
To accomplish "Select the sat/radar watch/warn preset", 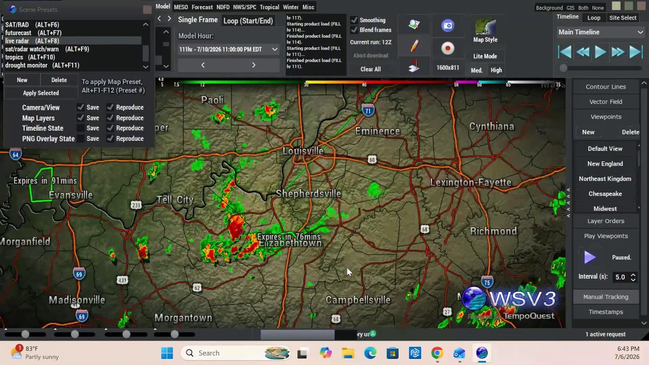I will pos(47,49).
